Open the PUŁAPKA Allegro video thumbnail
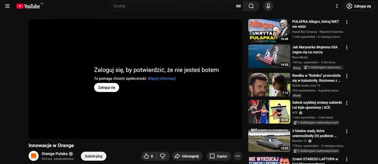Image resolution: width=378 pixels, height=164 pixels. 269,31
